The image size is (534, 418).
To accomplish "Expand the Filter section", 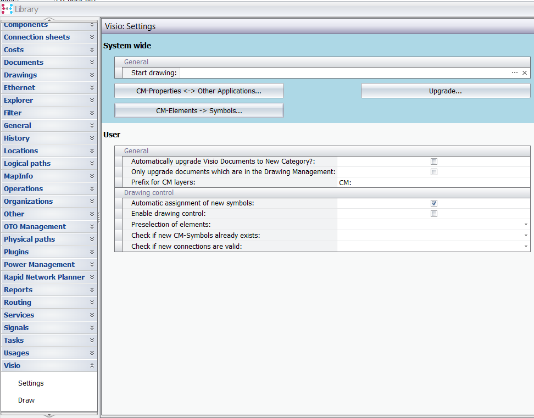I will [49, 113].
